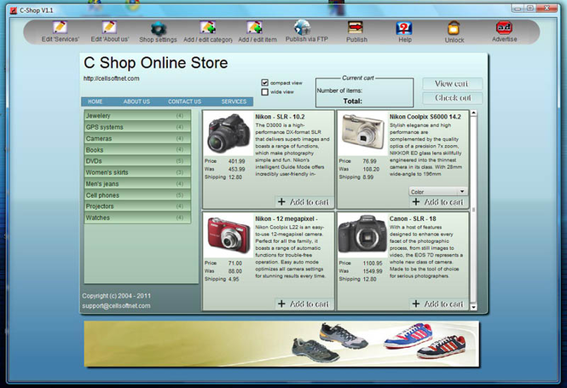Open the Edit 'Services' tool
The width and height of the screenshot is (567, 388).
(x=60, y=32)
